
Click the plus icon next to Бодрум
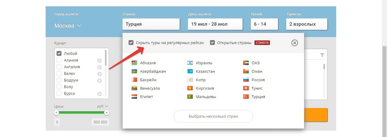100,80
